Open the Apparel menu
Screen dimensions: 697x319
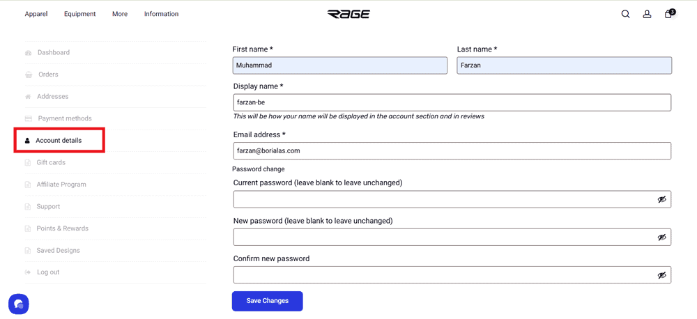click(36, 14)
